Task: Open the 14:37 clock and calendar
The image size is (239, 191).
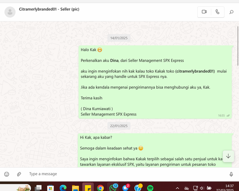Action: 225,188
